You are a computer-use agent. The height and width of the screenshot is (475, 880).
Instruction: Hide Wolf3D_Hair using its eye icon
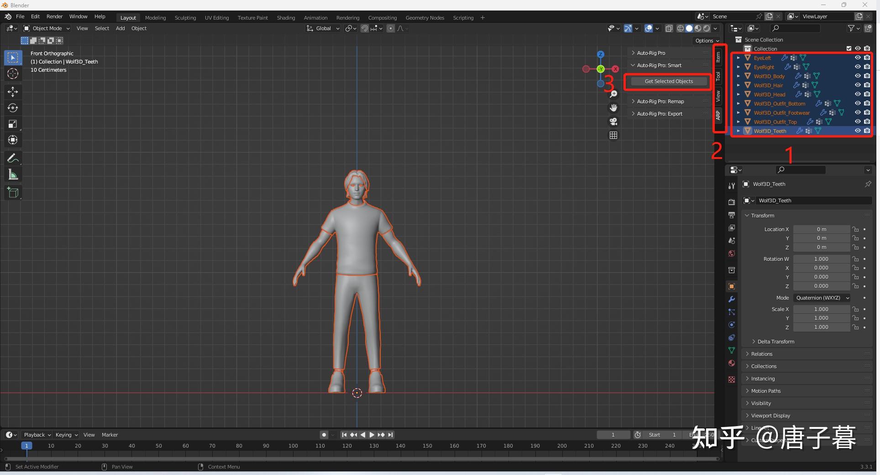tap(858, 85)
